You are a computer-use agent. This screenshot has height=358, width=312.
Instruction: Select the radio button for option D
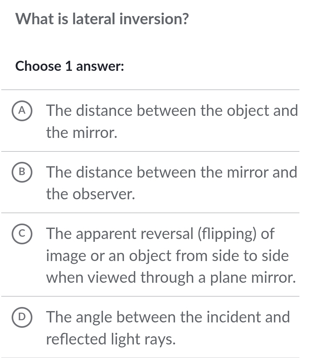coord(22,317)
